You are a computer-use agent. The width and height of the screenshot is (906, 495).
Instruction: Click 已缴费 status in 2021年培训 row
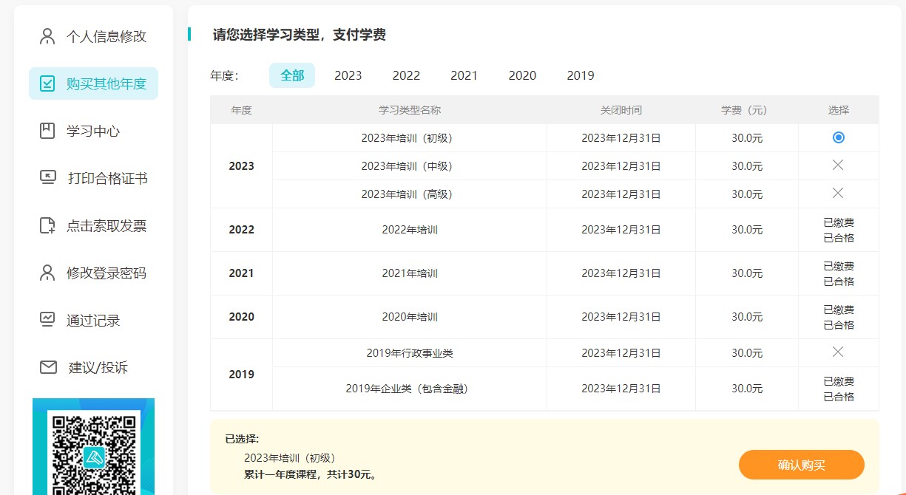tap(839, 266)
